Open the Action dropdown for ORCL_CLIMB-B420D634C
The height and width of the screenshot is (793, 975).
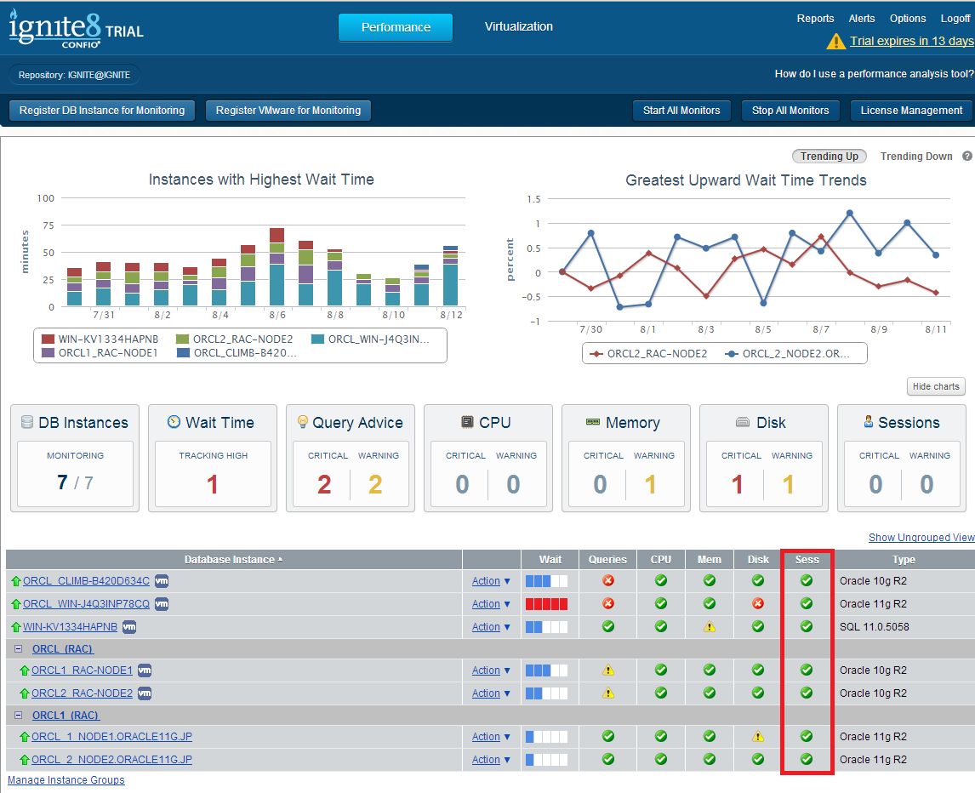(x=491, y=581)
